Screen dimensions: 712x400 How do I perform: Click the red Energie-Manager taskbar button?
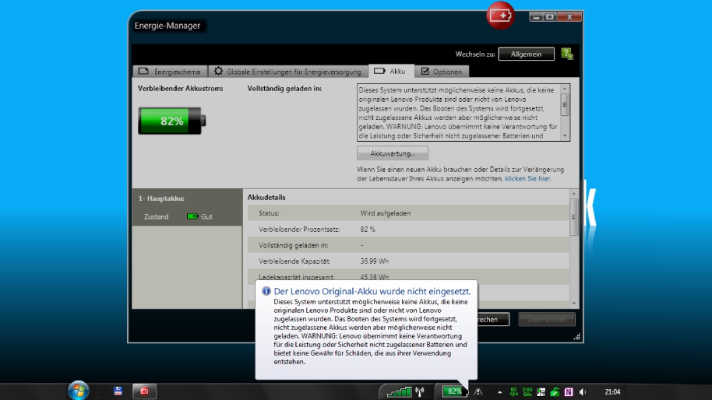pyautogui.click(x=144, y=391)
